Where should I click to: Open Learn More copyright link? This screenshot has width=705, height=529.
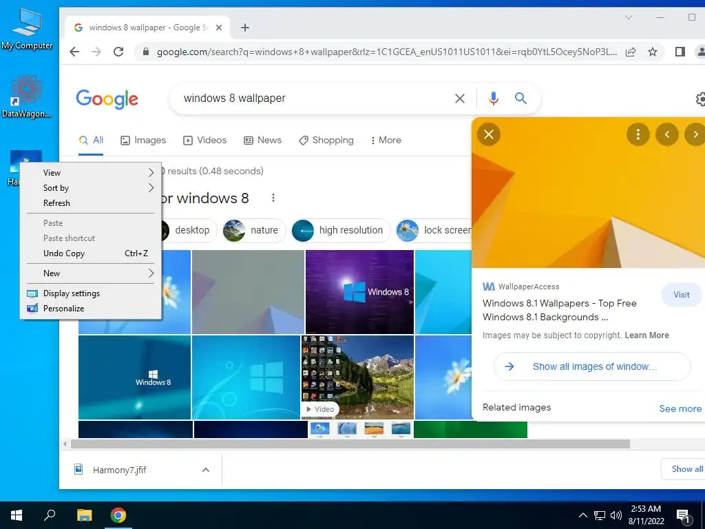(646, 335)
